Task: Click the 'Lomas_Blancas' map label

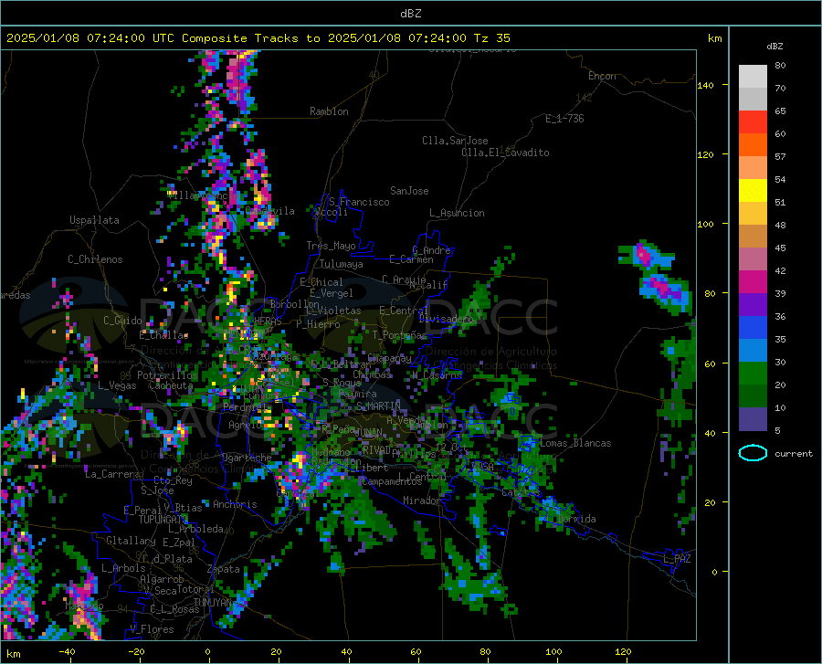Action: click(575, 443)
